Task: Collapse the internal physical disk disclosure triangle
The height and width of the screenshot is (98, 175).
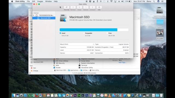Action: (x=33, y=15)
